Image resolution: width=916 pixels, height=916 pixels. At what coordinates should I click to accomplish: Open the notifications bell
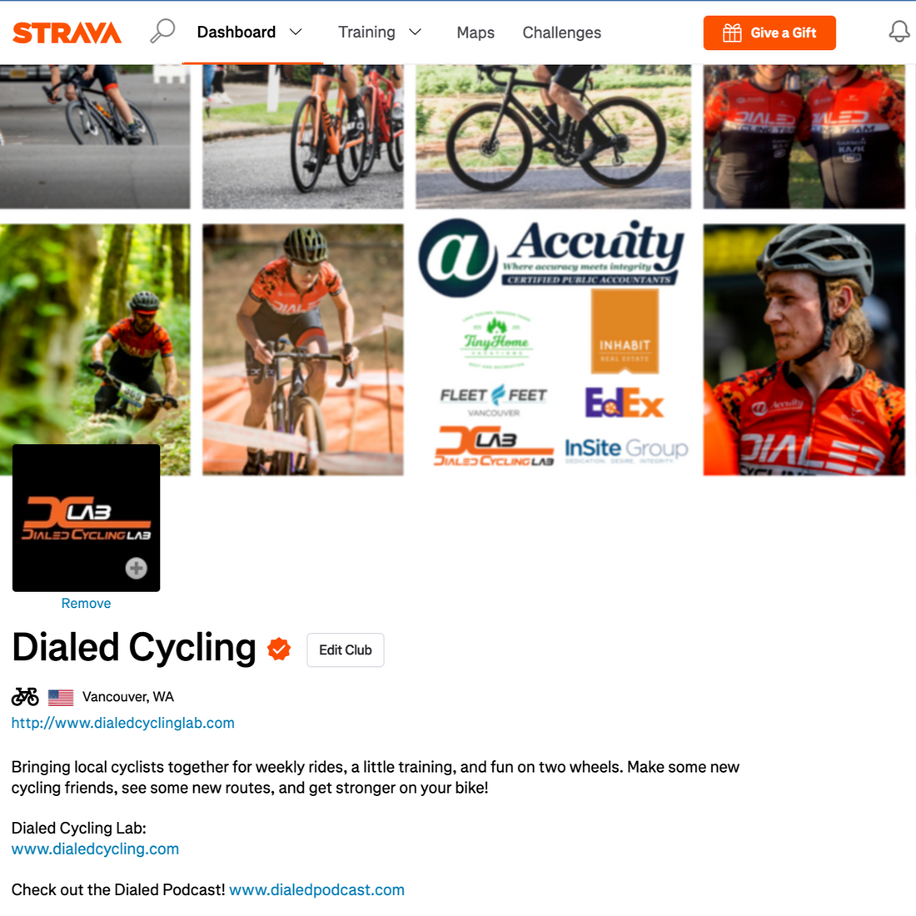coord(899,32)
